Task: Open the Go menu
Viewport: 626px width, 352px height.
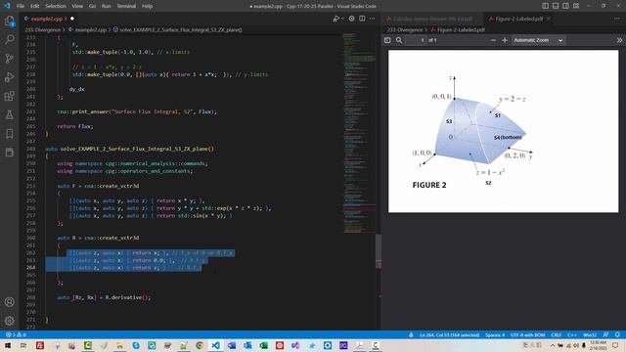Action: [x=92, y=6]
